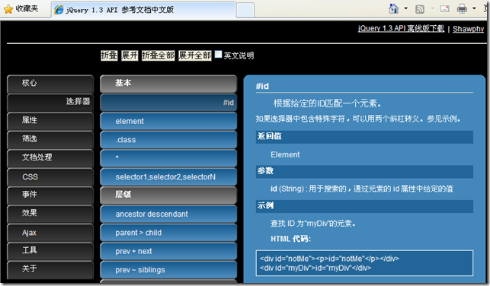Viewport: 490px width, 286px height.
Task: Open Home button dropdown arrow
Action: pos(406,8)
